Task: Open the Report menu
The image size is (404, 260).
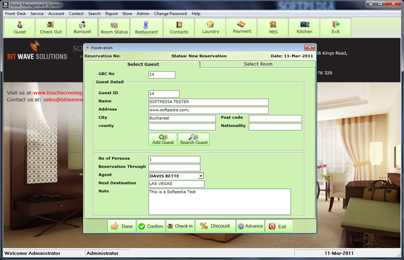Action: pos(111,13)
